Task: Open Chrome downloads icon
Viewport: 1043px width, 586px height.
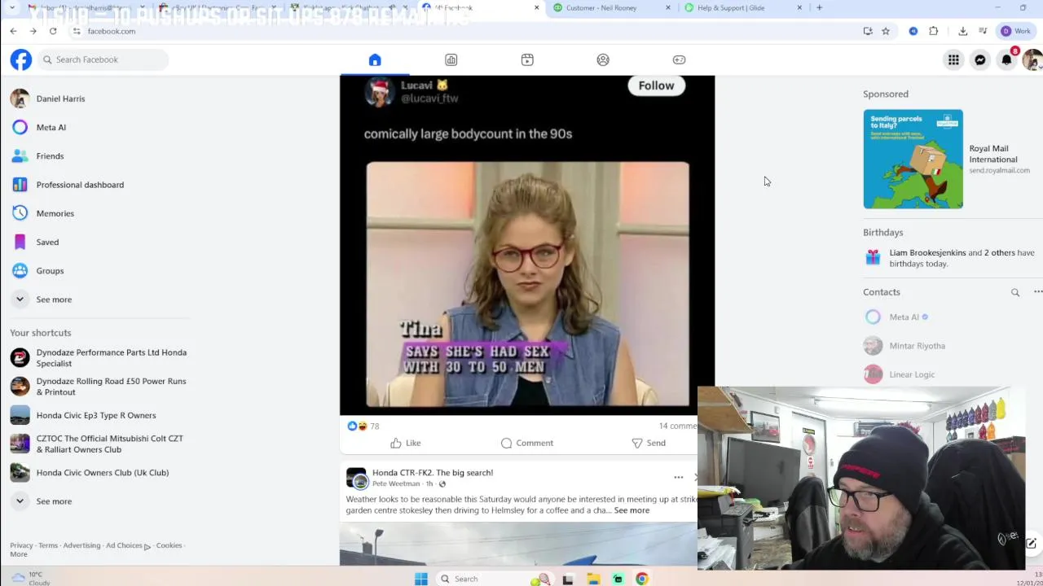Action: click(962, 31)
